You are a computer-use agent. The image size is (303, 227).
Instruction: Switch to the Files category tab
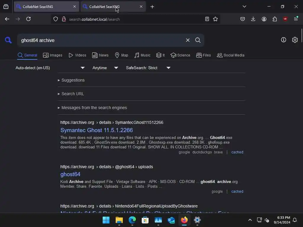pyautogui.click(x=203, y=55)
